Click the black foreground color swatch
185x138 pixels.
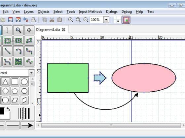point(2,111)
